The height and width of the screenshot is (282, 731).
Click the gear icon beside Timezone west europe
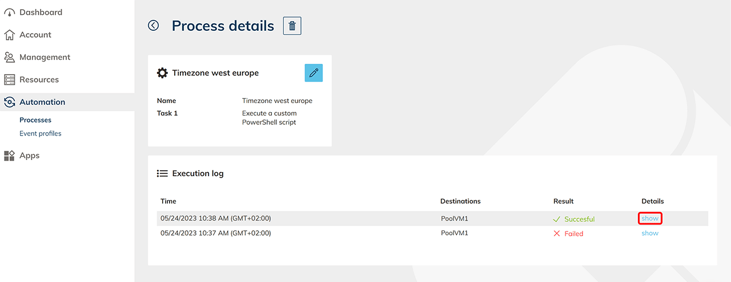tap(163, 73)
